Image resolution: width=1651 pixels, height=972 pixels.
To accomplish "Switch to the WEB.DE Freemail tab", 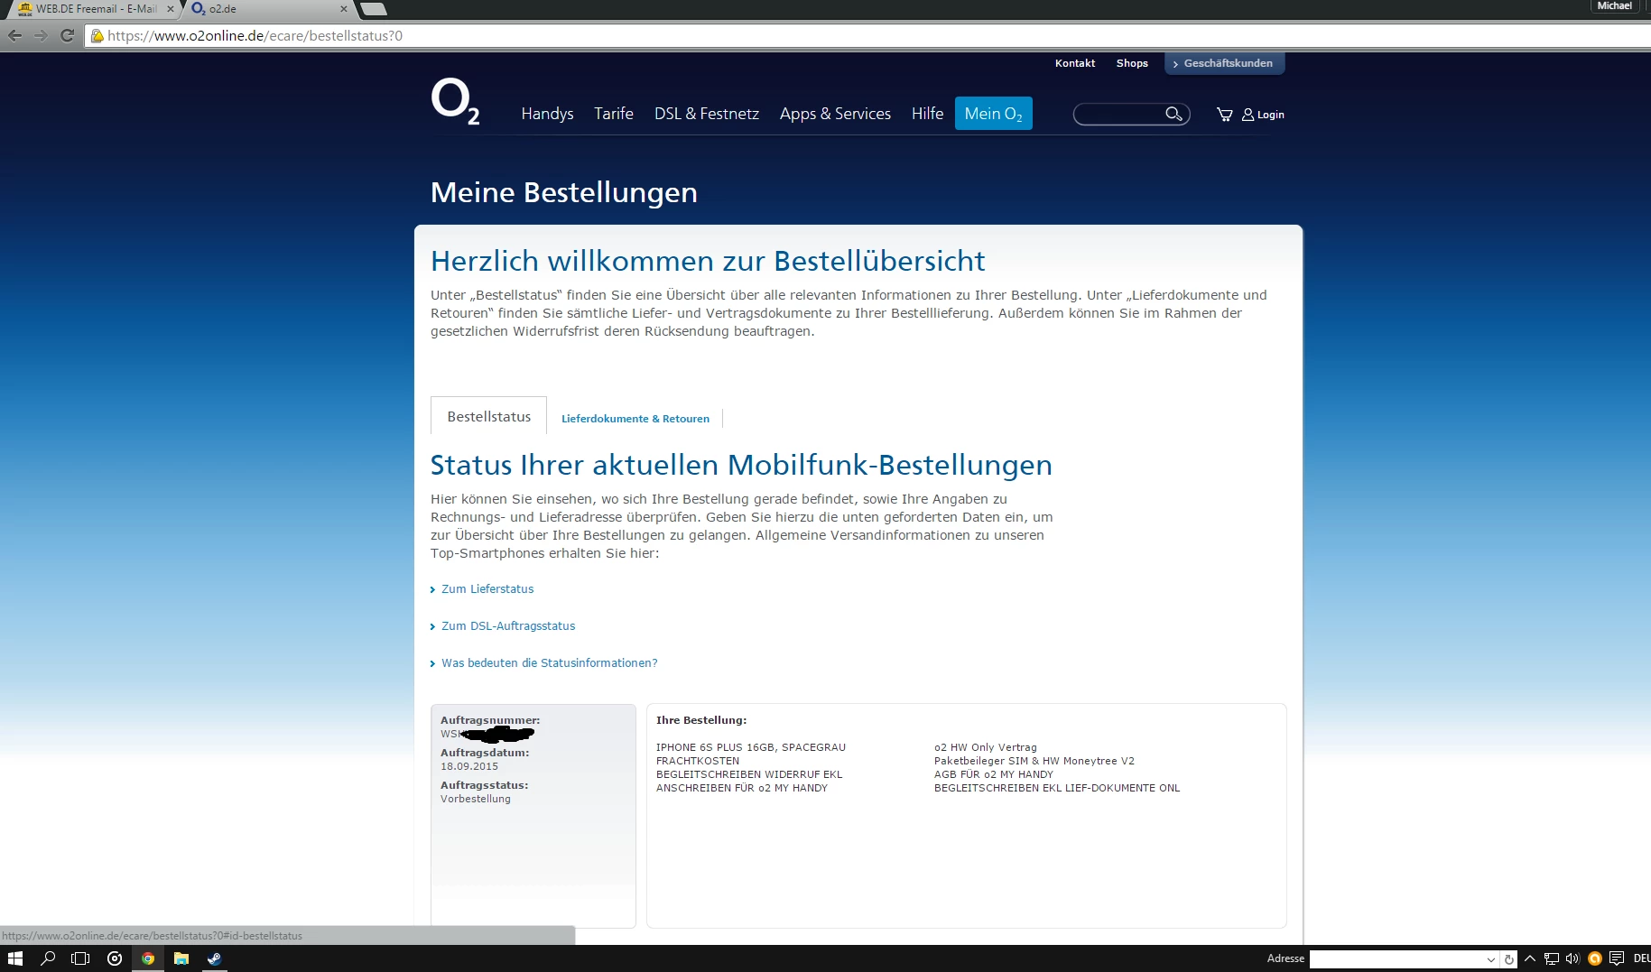I will tap(94, 9).
